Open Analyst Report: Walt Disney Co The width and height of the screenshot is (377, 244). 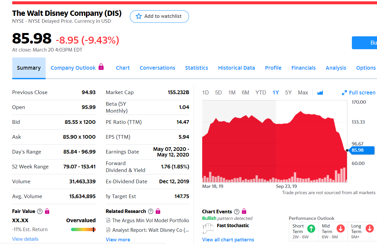151,230
